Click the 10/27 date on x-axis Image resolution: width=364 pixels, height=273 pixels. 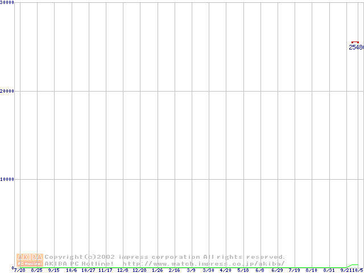pyautogui.click(x=88, y=270)
